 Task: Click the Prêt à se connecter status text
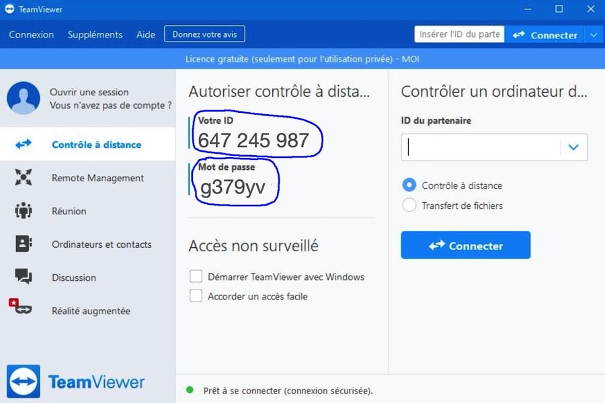coord(288,390)
